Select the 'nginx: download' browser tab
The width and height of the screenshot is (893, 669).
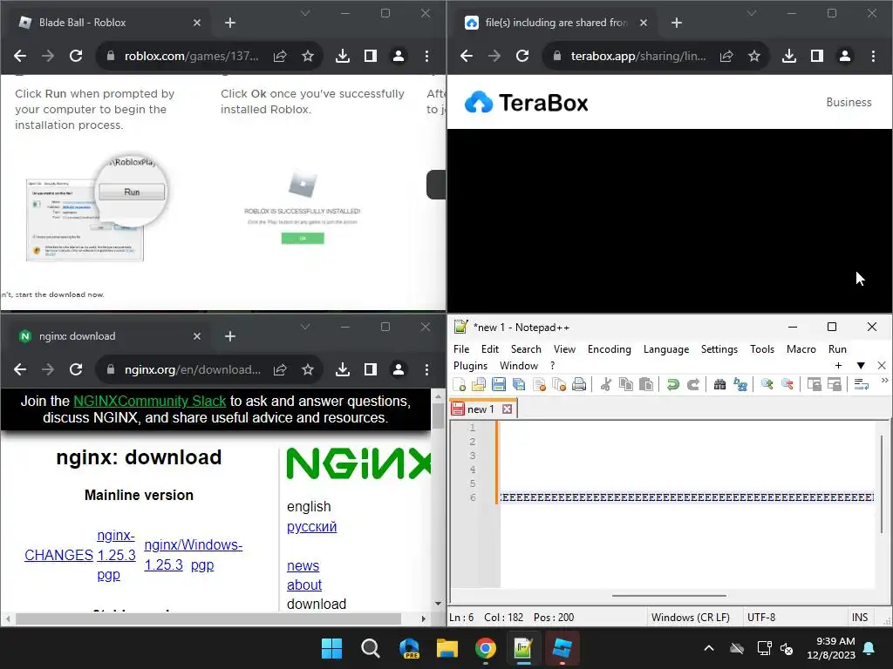[108, 336]
